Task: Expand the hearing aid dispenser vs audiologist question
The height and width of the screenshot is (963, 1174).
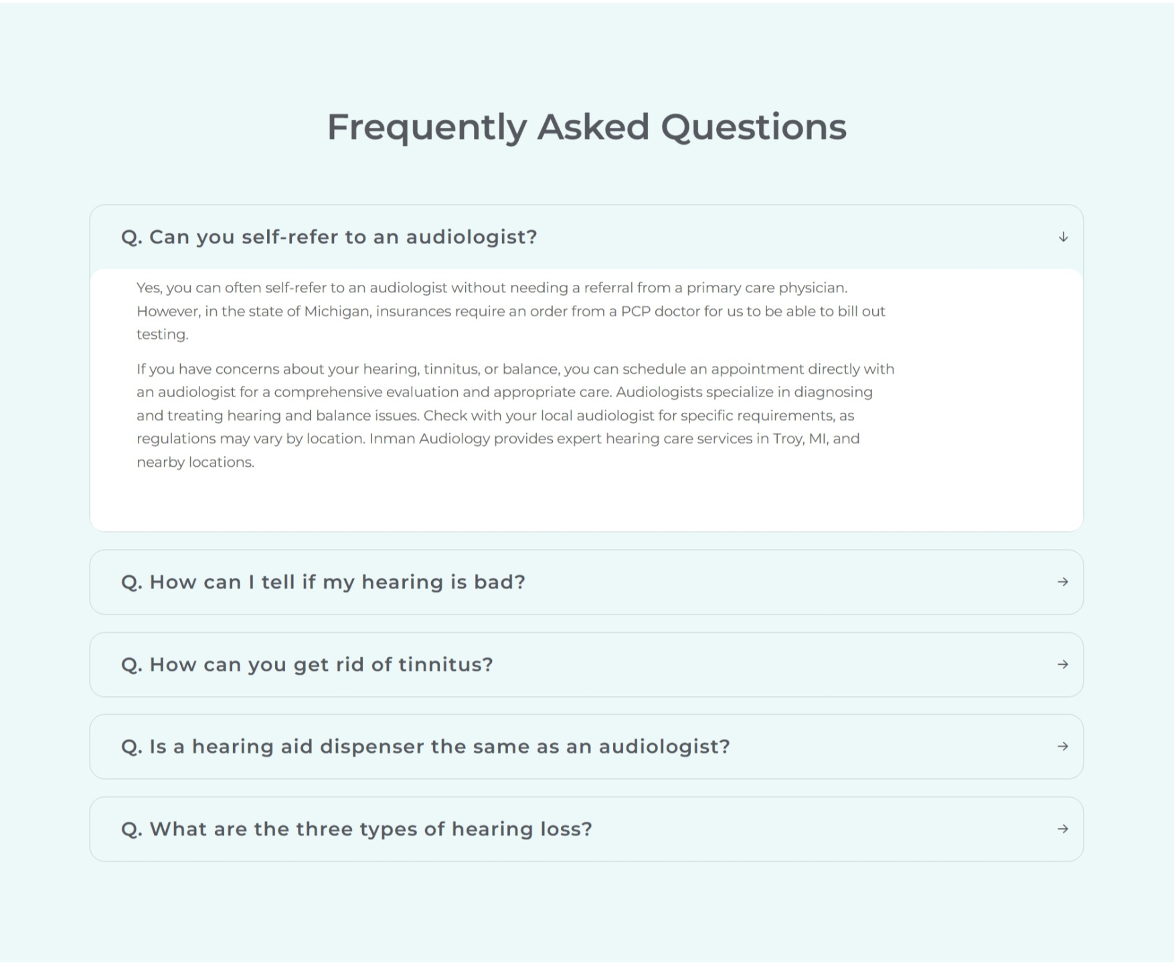Action: click(x=426, y=746)
